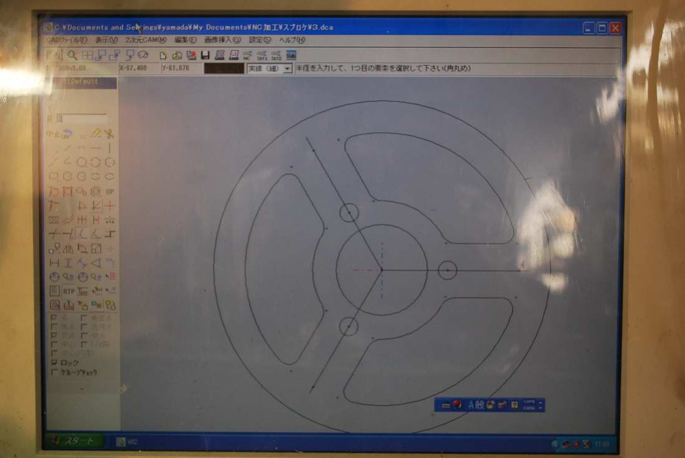Open a file with the folder icon

177,55
